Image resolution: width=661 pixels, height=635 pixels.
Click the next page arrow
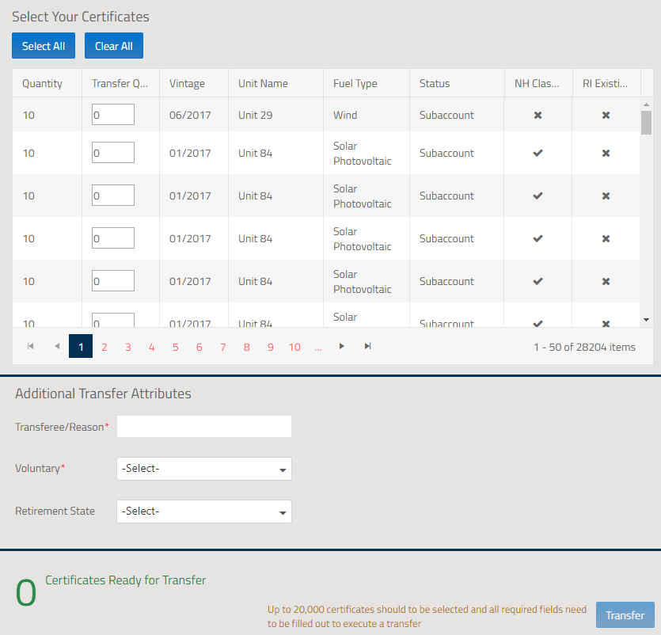341,347
